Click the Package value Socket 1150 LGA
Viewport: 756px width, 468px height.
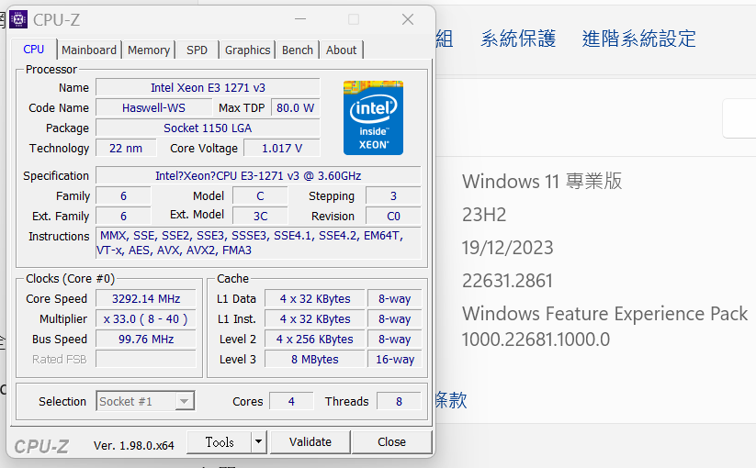[x=208, y=128]
